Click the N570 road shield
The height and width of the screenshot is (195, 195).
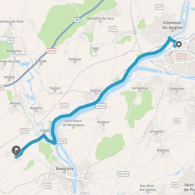click(182, 56)
